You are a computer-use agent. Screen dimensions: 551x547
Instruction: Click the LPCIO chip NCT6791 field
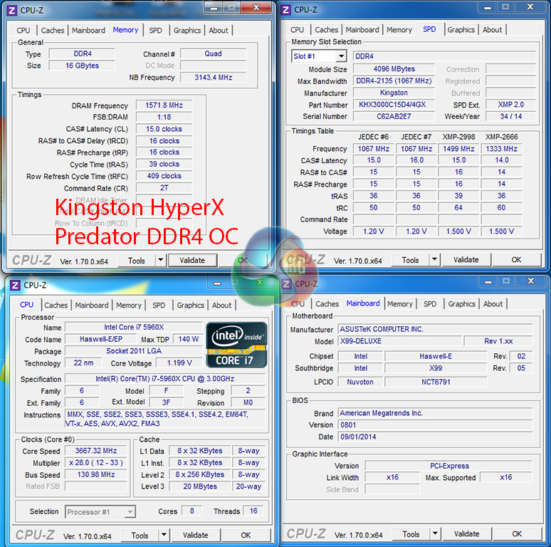[x=436, y=382]
